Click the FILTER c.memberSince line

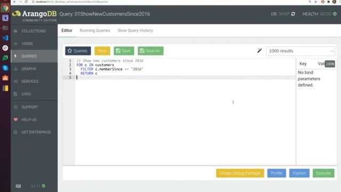pos(112,69)
